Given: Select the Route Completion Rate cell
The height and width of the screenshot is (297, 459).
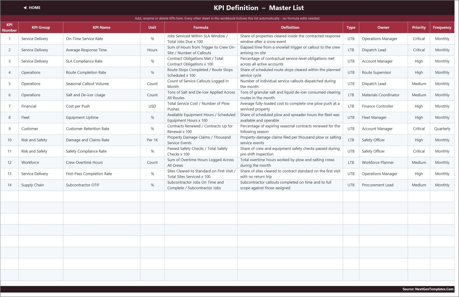Looking at the screenshot, I should pyautogui.click(x=102, y=73).
